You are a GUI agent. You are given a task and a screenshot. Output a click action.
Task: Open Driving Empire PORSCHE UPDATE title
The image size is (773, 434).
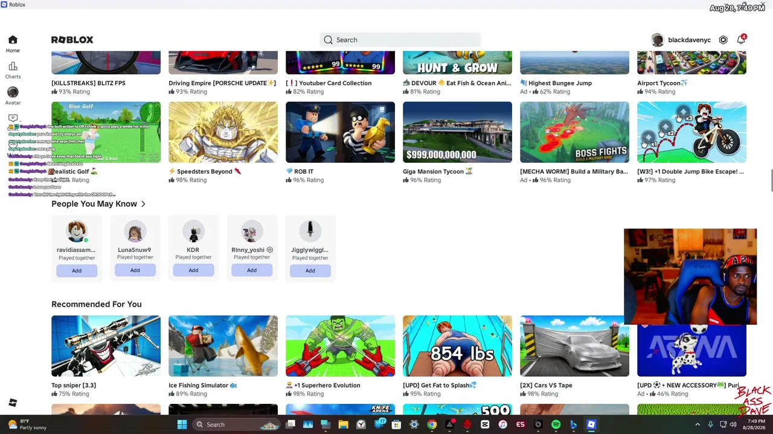point(222,83)
